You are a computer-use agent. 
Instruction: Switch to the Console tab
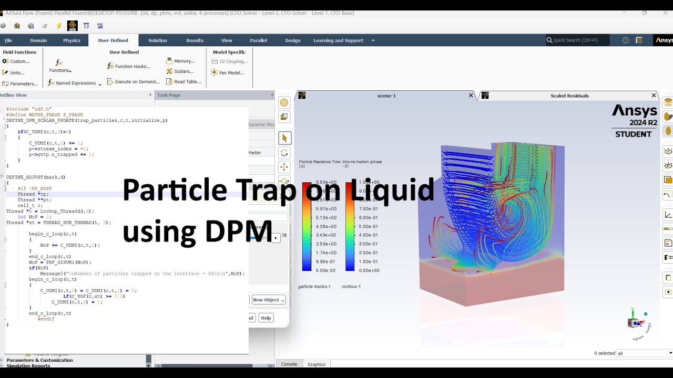(289, 364)
